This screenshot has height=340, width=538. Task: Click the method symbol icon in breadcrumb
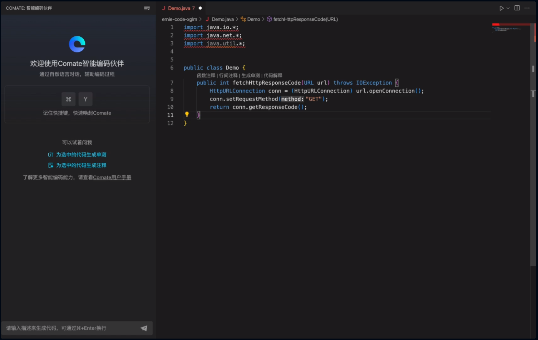point(269,19)
